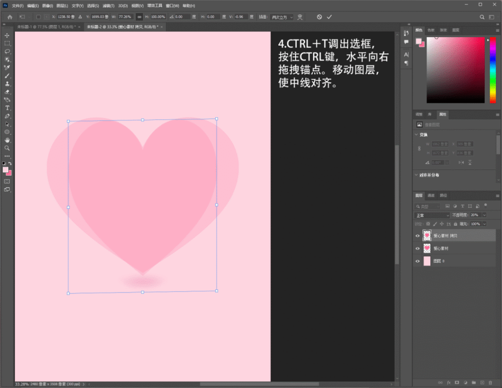
Task: Cancel the transform with the circle-slash icon
Action: pos(319,17)
